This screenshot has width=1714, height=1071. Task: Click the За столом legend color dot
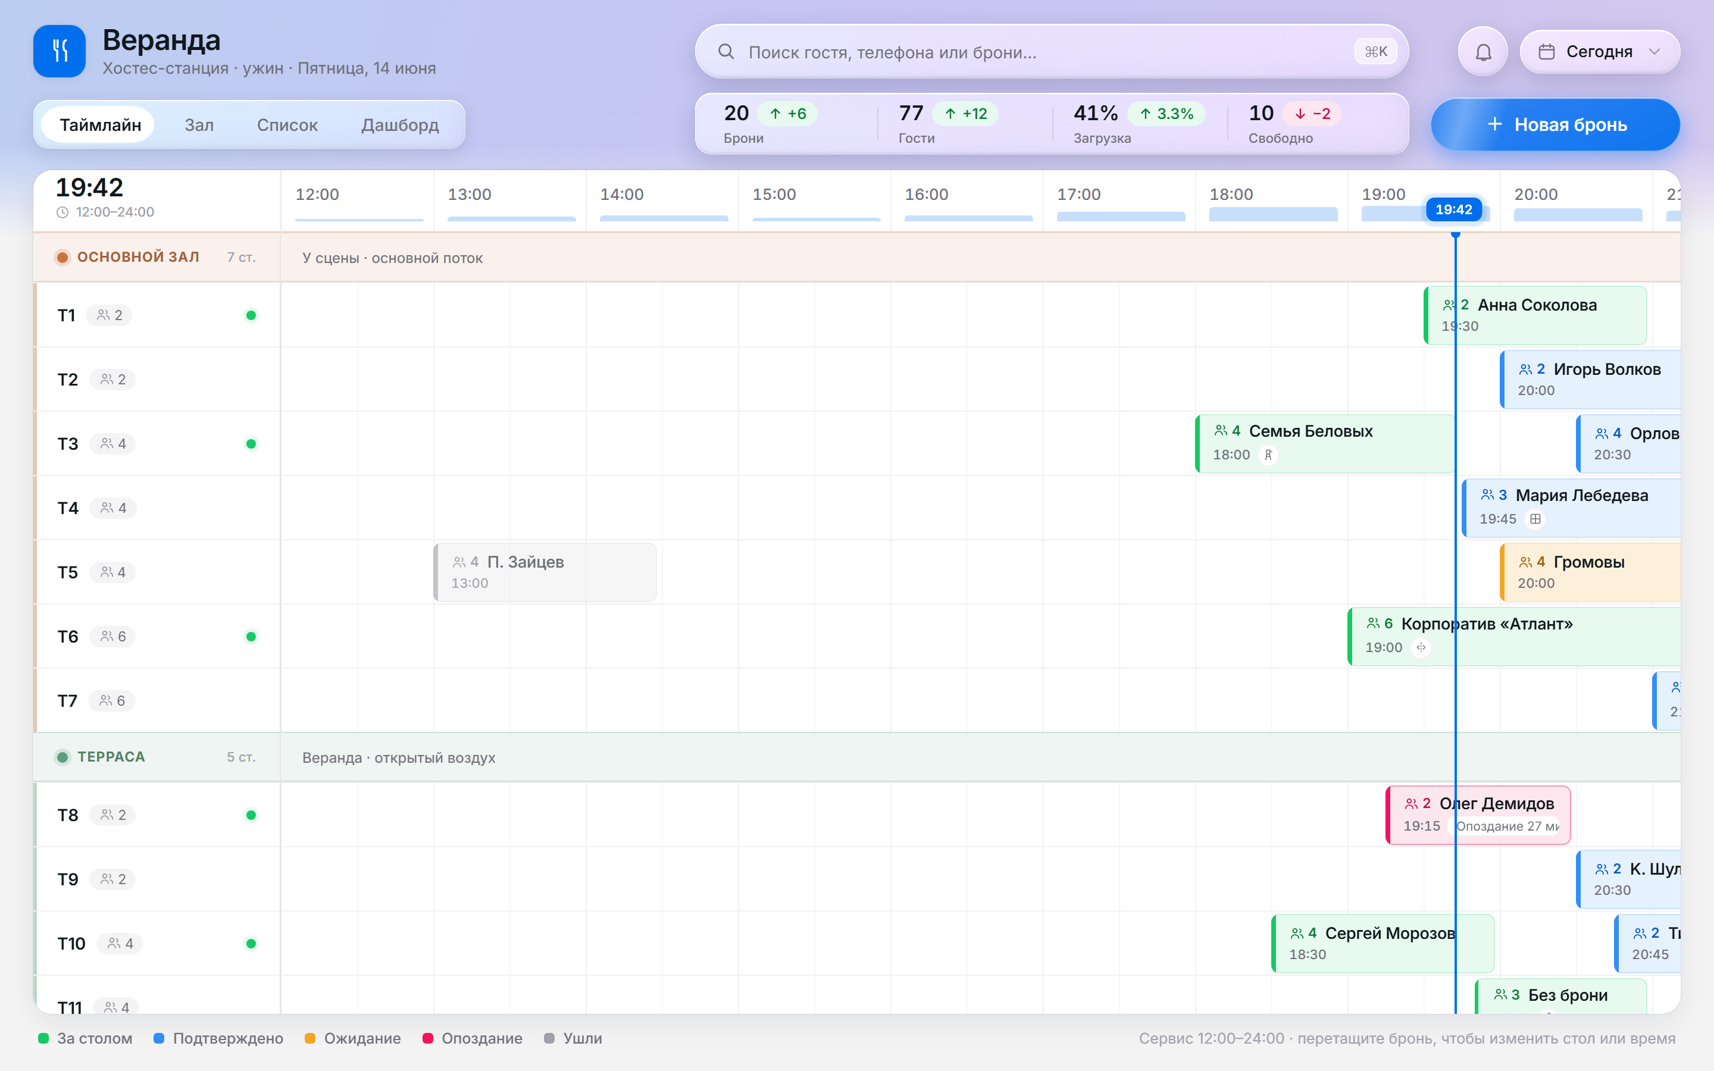click(43, 1038)
